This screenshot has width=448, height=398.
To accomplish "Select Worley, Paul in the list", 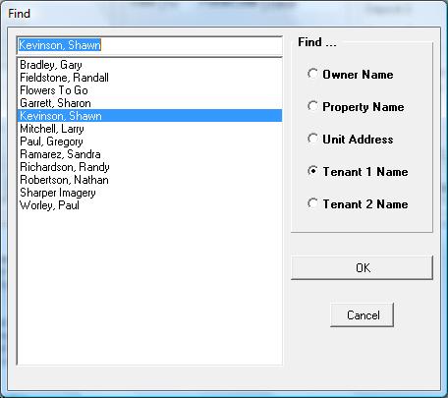I will tap(149, 205).
